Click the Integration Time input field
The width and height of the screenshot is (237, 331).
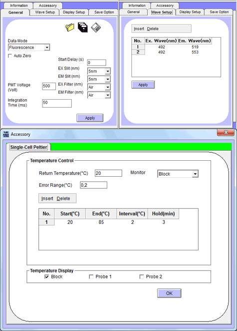point(57,103)
